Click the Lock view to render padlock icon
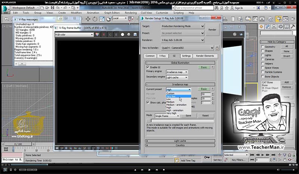This screenshot has width=299, height=174. (217, 48)
